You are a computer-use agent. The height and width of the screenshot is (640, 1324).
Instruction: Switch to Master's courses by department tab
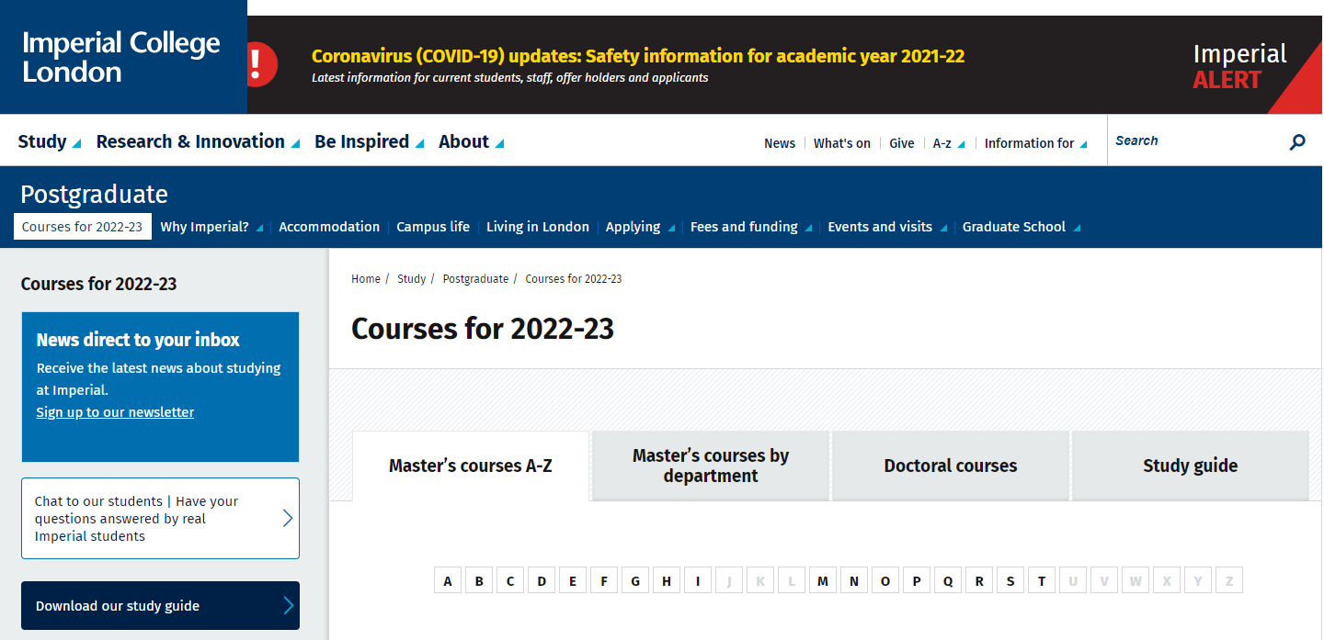tap(711, 466)
